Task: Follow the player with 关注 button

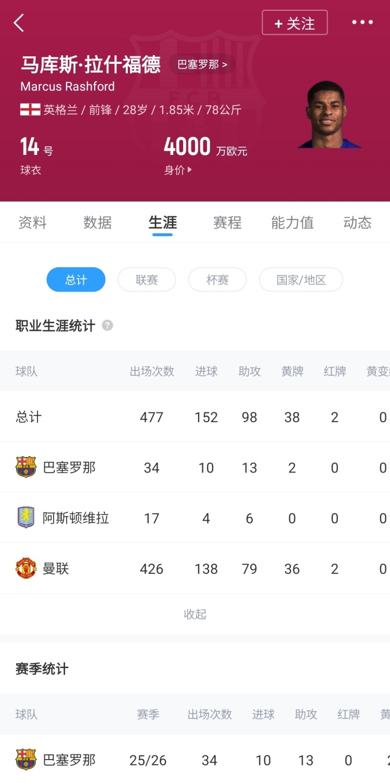Action: [295, 23]
